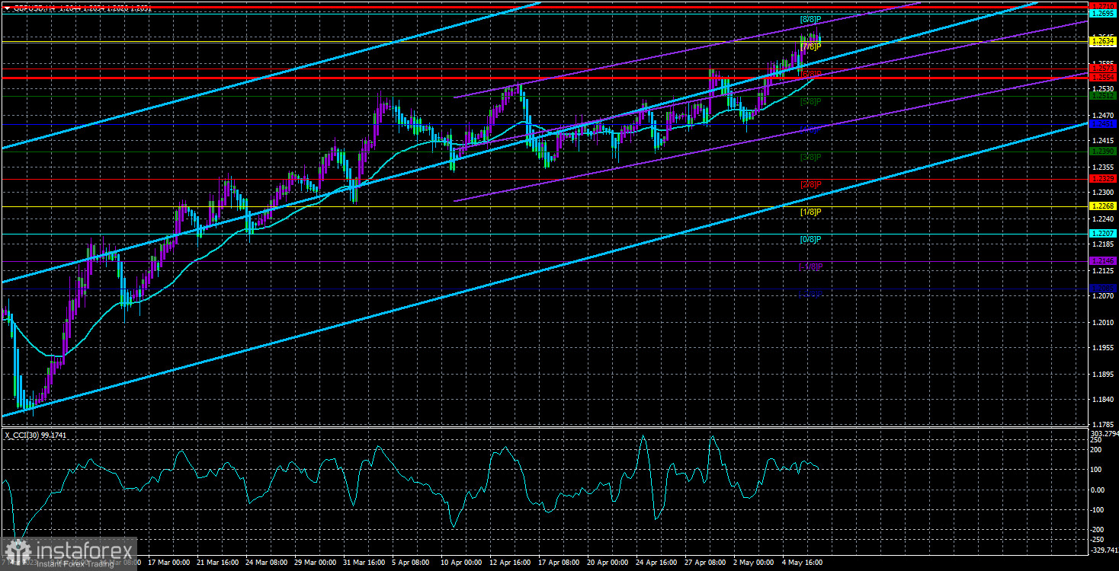Click the 1.2470 grid price on axis
Viewport: 1119px width, 571px height.
1102,114
